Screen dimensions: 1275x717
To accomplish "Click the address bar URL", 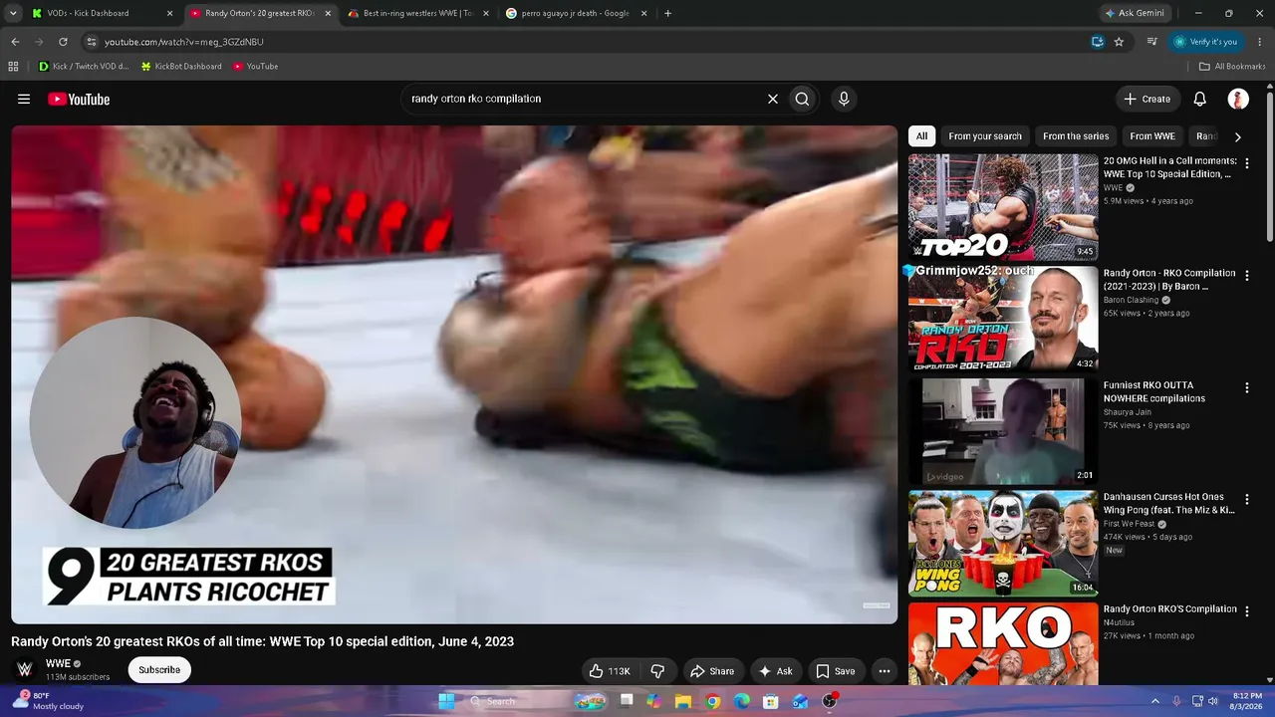I will click(183, 42).
